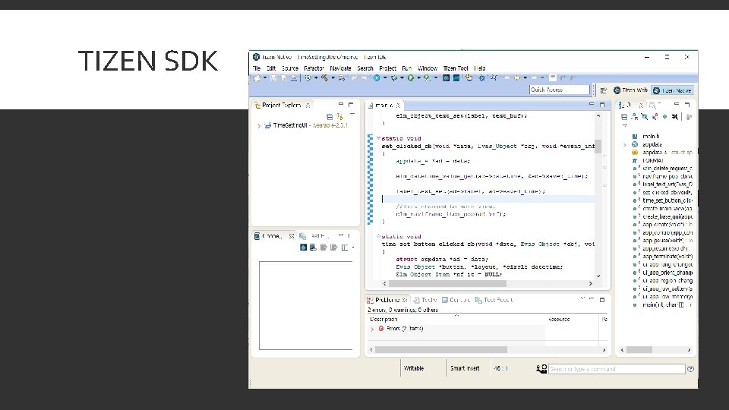This screenshot has width=729, height=410.
Task: Open the dropdown arrow beside the Build hammer
Action: coord(333,78)
